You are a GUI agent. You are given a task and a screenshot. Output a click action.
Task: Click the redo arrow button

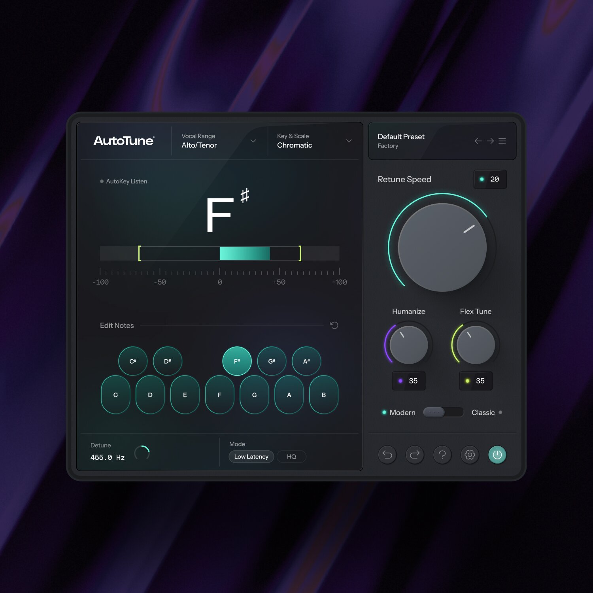click(x=415, y=455)
